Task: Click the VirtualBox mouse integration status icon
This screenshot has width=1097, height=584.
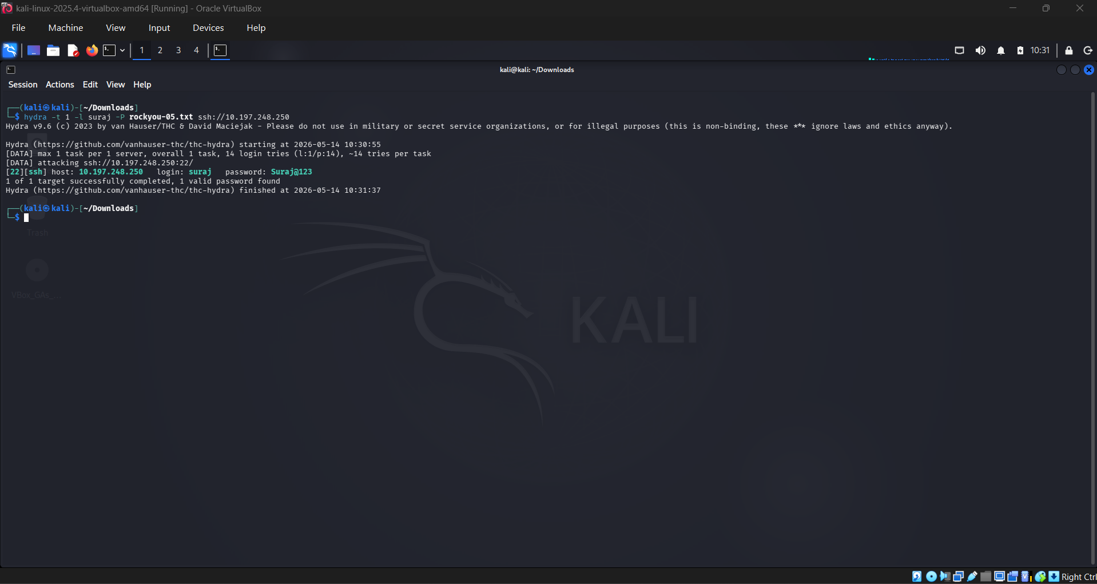Action: [1040, 577]
